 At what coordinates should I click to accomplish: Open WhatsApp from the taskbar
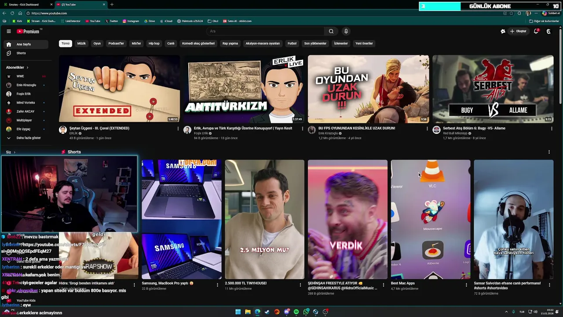(x=306, y=312)
